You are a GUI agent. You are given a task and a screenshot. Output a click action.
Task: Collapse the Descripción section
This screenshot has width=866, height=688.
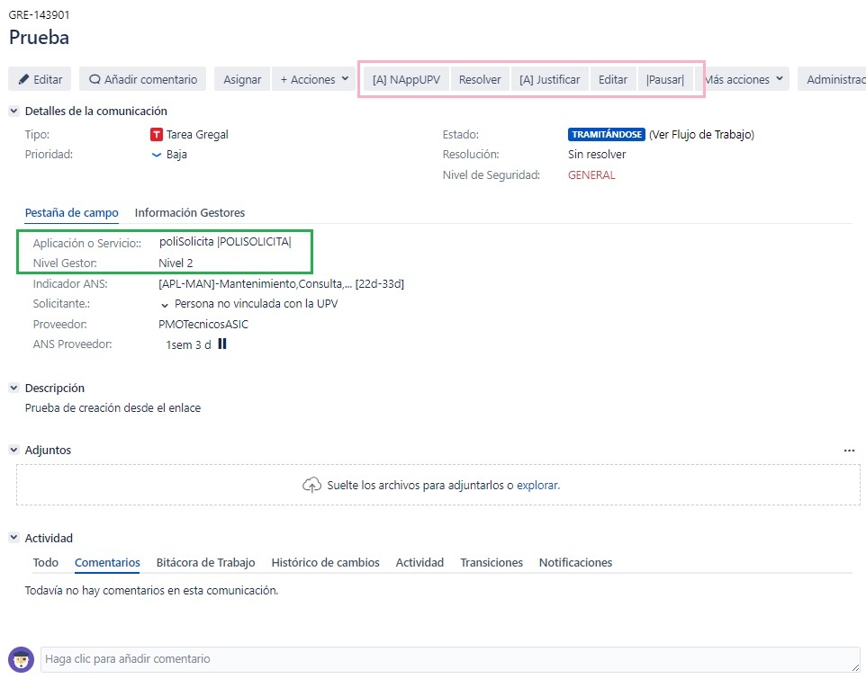tap(14, 389)
